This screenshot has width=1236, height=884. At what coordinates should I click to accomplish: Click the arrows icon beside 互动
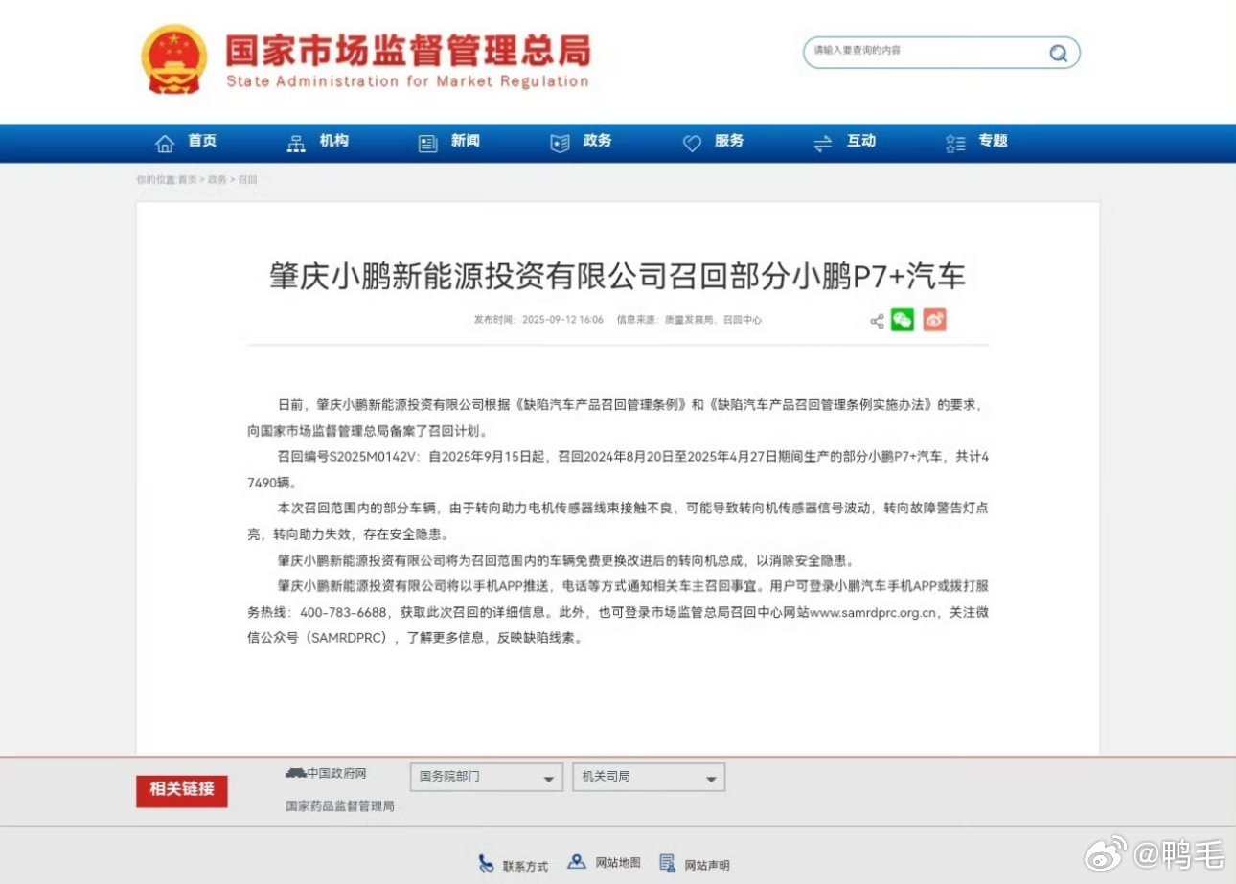click(822, 144)
